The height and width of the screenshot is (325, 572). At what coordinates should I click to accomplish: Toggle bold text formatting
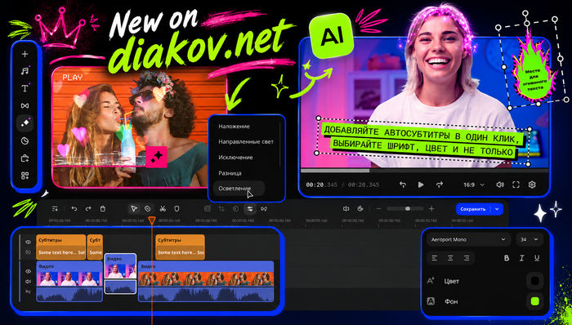507,258
